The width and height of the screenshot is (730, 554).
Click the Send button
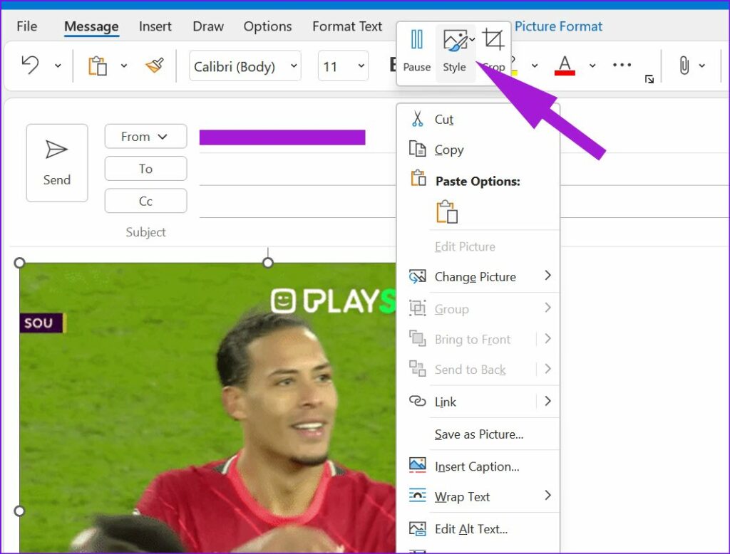(56, 162)
